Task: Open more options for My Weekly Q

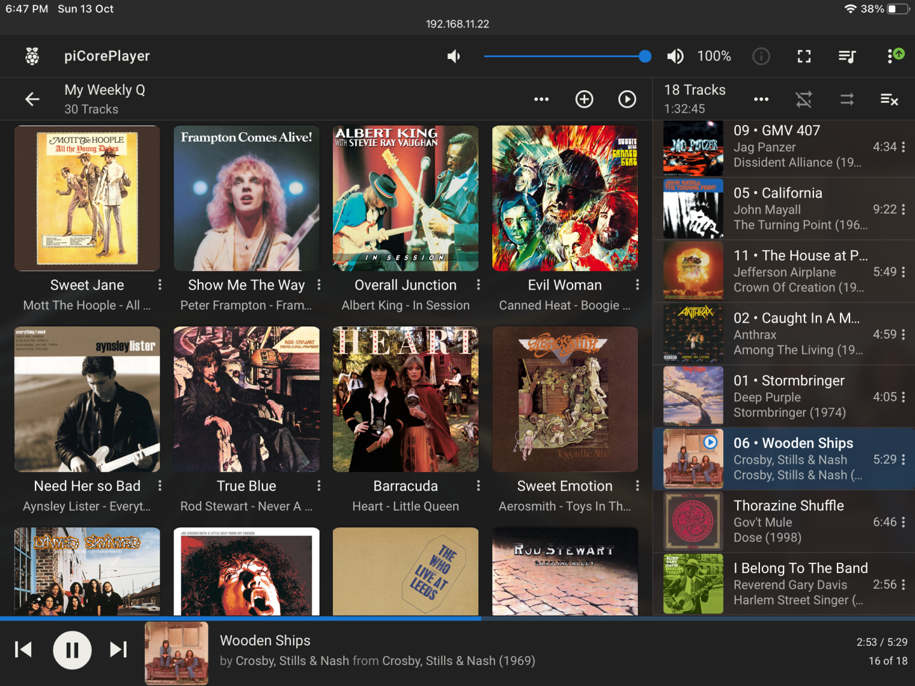Action: (x=541, y=99)
